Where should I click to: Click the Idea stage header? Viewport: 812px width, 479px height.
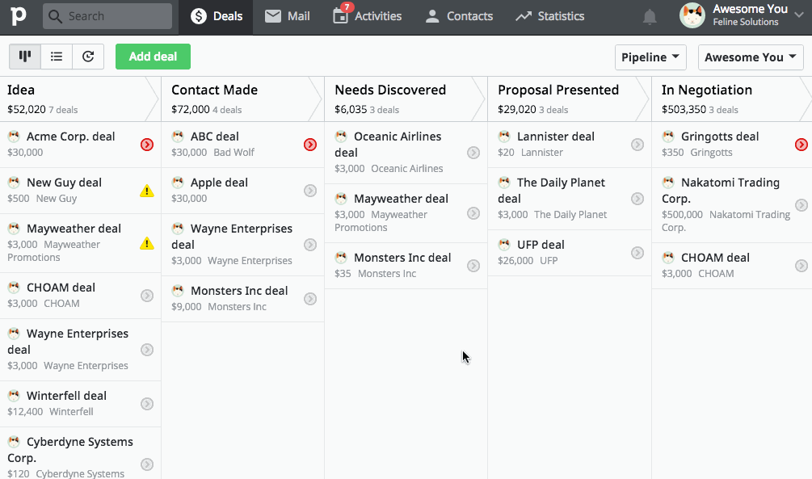[x=80, y=99]
